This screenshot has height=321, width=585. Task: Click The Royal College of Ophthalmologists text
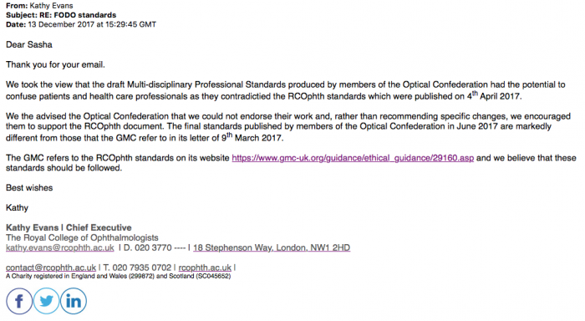click(82, 237)
